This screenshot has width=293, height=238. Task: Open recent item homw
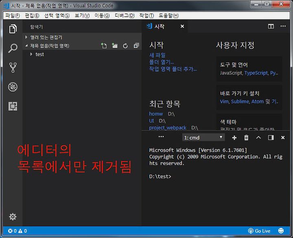click(x=156, y=114)
